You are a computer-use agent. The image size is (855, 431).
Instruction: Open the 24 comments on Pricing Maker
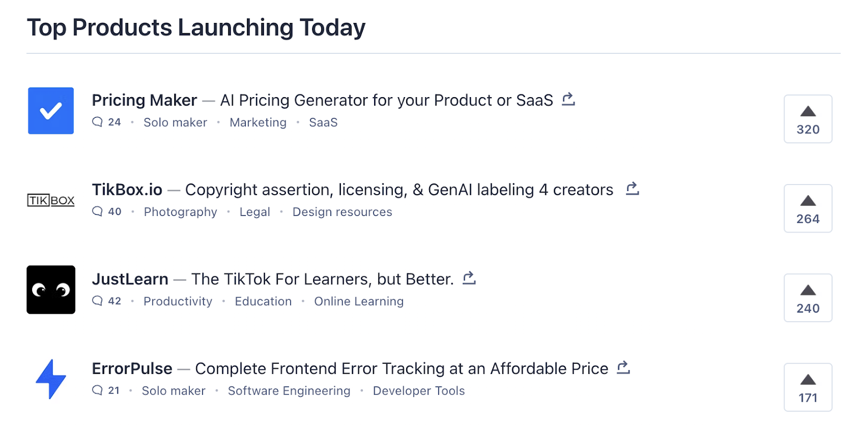106,122
